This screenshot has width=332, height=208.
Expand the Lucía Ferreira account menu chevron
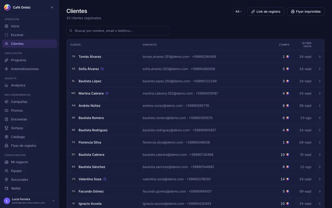tap(53, 201)
